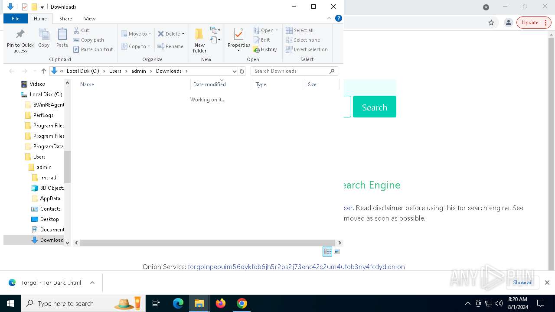
Task: Click the Search button in Chrome page
Action: click(x=374, y=107)
